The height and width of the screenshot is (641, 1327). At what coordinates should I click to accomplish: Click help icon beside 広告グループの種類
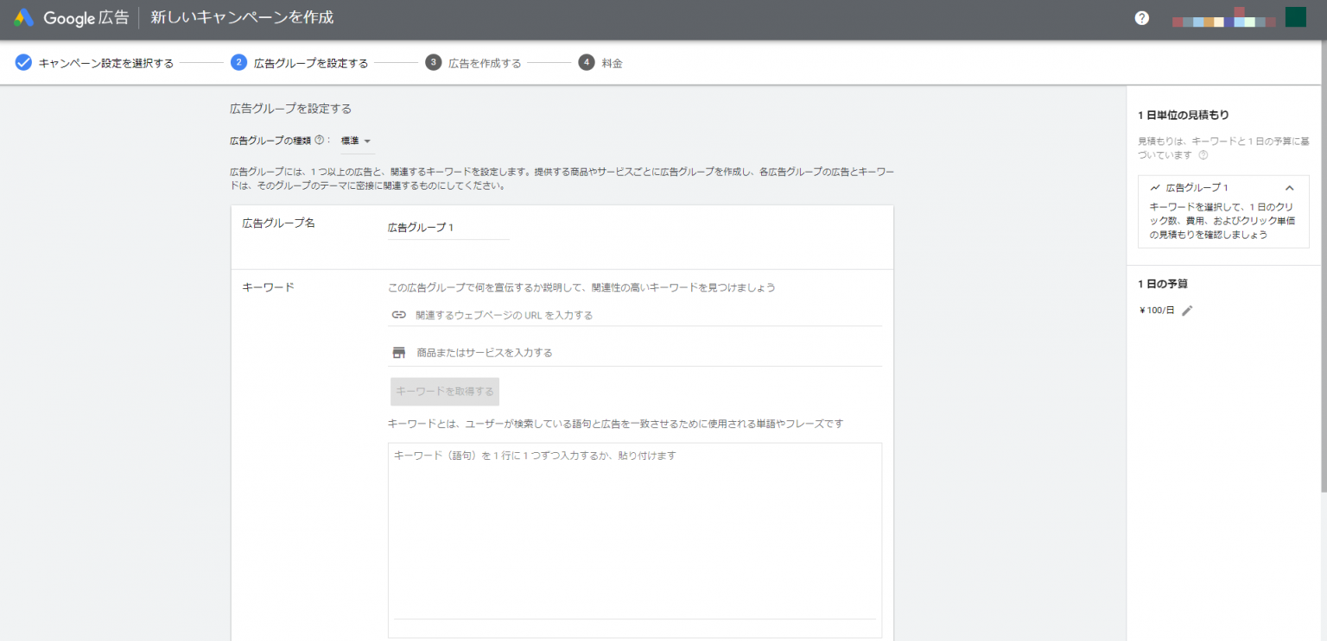[319, 141]
